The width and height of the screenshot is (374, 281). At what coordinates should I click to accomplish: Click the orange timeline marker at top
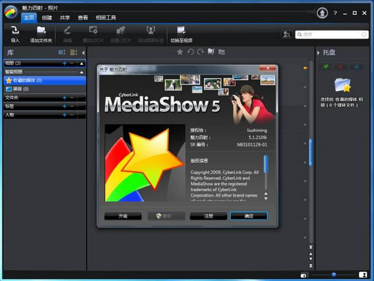coord(305,68)
